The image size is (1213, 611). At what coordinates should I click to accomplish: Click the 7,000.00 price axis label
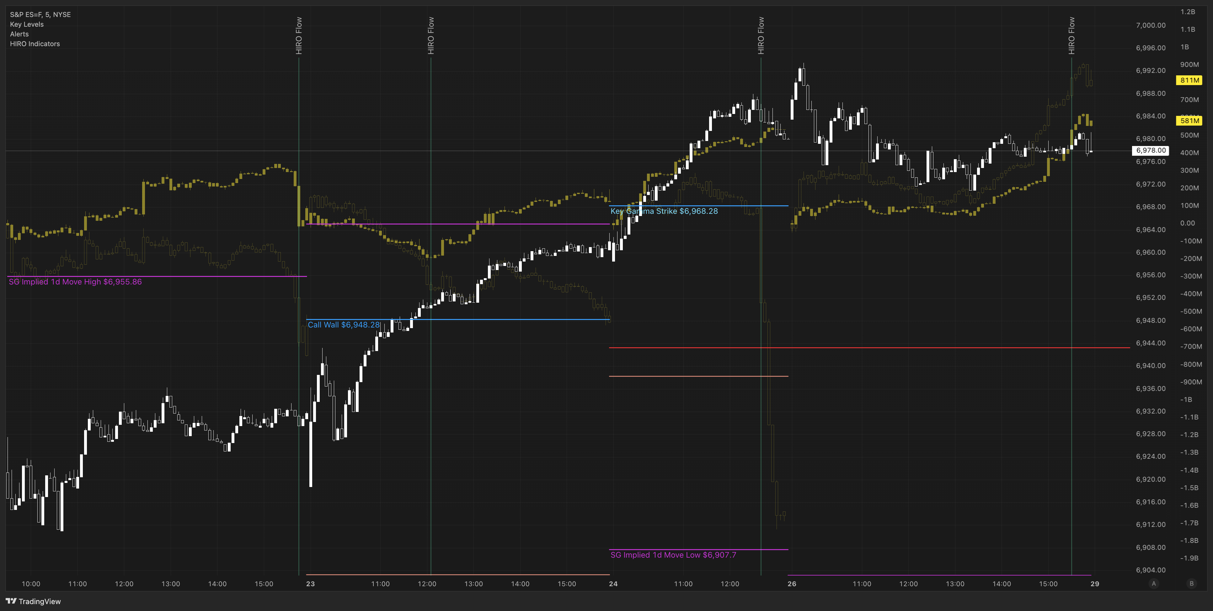[1150, 25]
